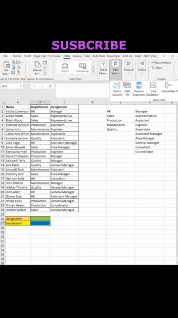Click the formula bar Cancel X
Screen dimensions: 178x318
pos(34,86)
